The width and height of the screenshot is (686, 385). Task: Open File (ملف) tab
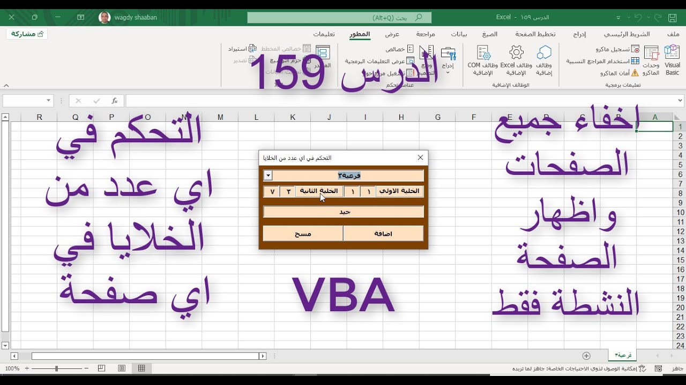[673, 34]
